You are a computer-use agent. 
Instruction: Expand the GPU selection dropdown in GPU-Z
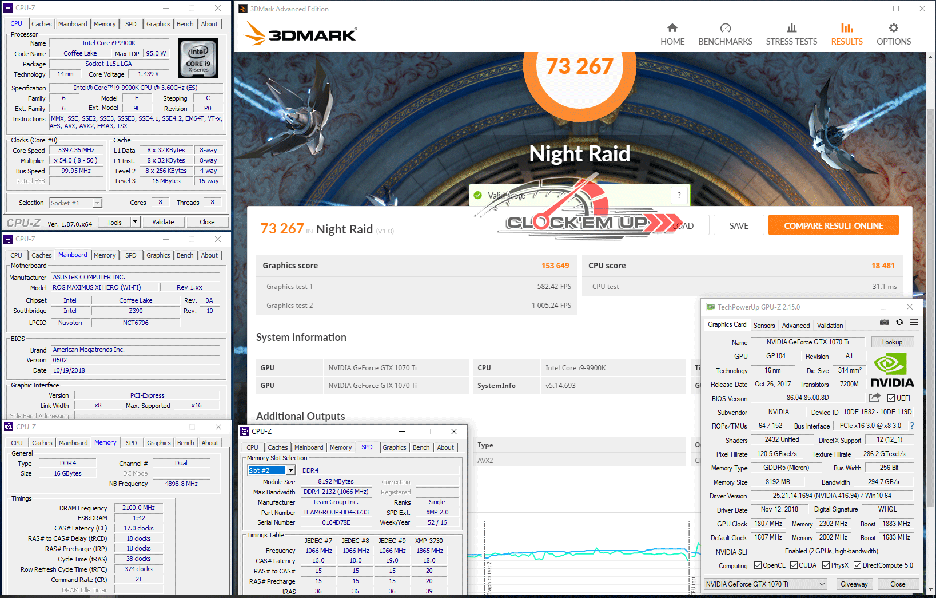(x=822, y=584)
